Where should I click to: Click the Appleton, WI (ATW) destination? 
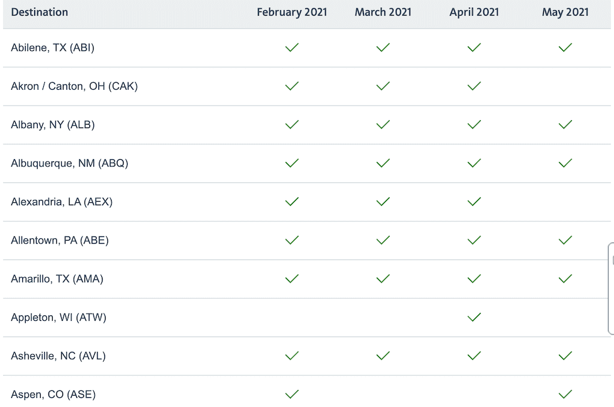click(x=58, y=317)
